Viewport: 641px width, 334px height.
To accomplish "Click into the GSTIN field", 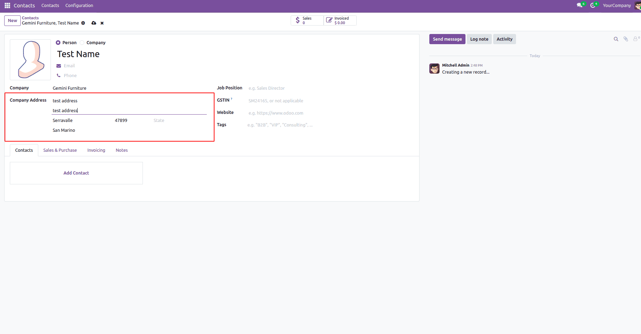I will point(331,101).
